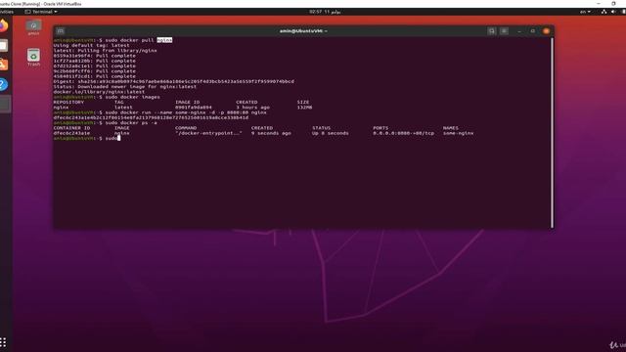Click the highlighted 'nginx' word in first command
This screenshot has width=626, height=352.
coord(164,40)
